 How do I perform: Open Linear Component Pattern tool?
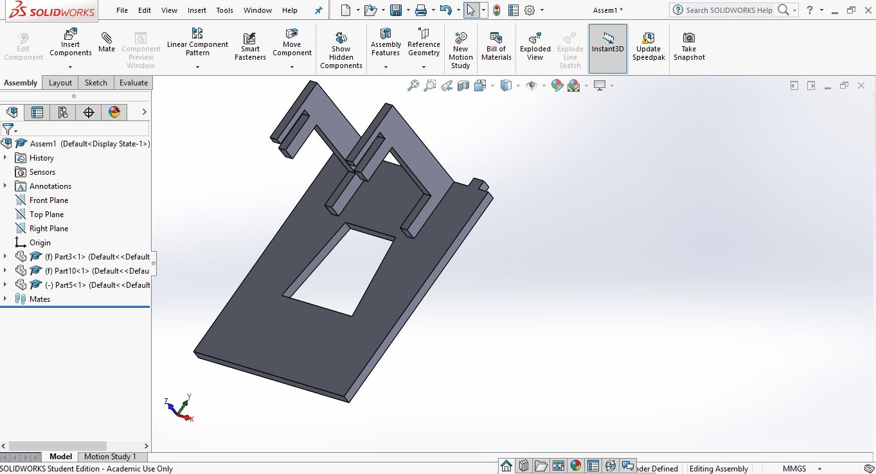tap(197, 42)
